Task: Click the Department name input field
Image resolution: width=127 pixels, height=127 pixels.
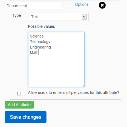Action: pyautogui.click(x=33, y=6)
